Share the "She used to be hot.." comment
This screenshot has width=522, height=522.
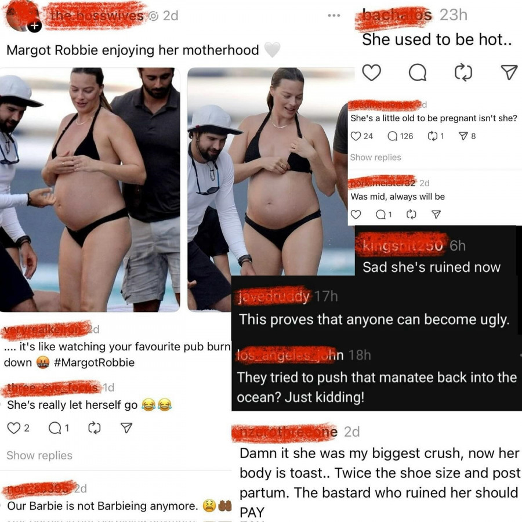(x=509, y=72)
